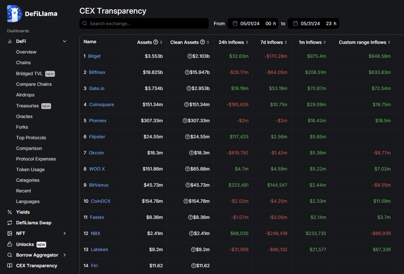The width and height of the screenshot is (404, 274).
Task: Sort by 24h Inflows column
Action: pyautogui.click(x=233, y=42)
